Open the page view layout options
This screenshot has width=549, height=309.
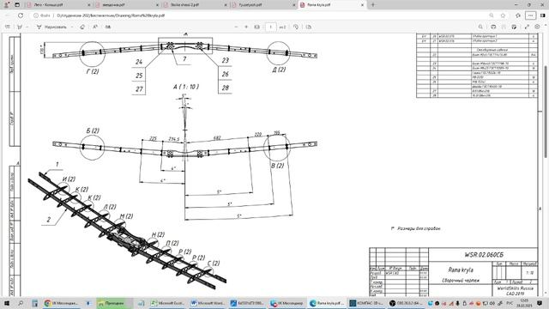309,27
